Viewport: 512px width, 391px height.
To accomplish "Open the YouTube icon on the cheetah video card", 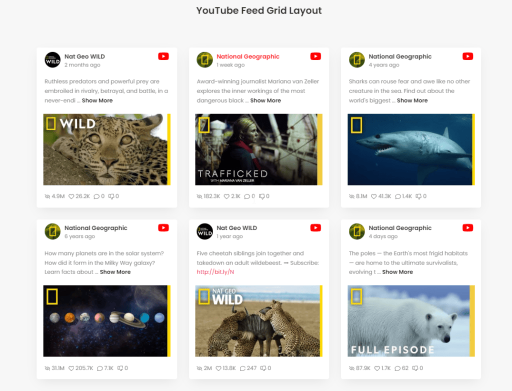I will click(x=315, y=227).
